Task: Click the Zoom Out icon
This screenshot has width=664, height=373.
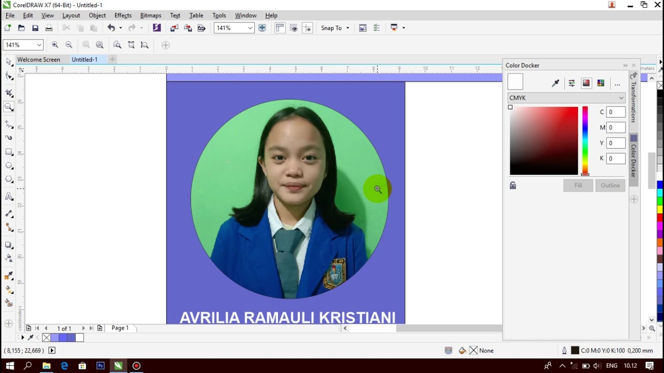Action: (68, 45)
